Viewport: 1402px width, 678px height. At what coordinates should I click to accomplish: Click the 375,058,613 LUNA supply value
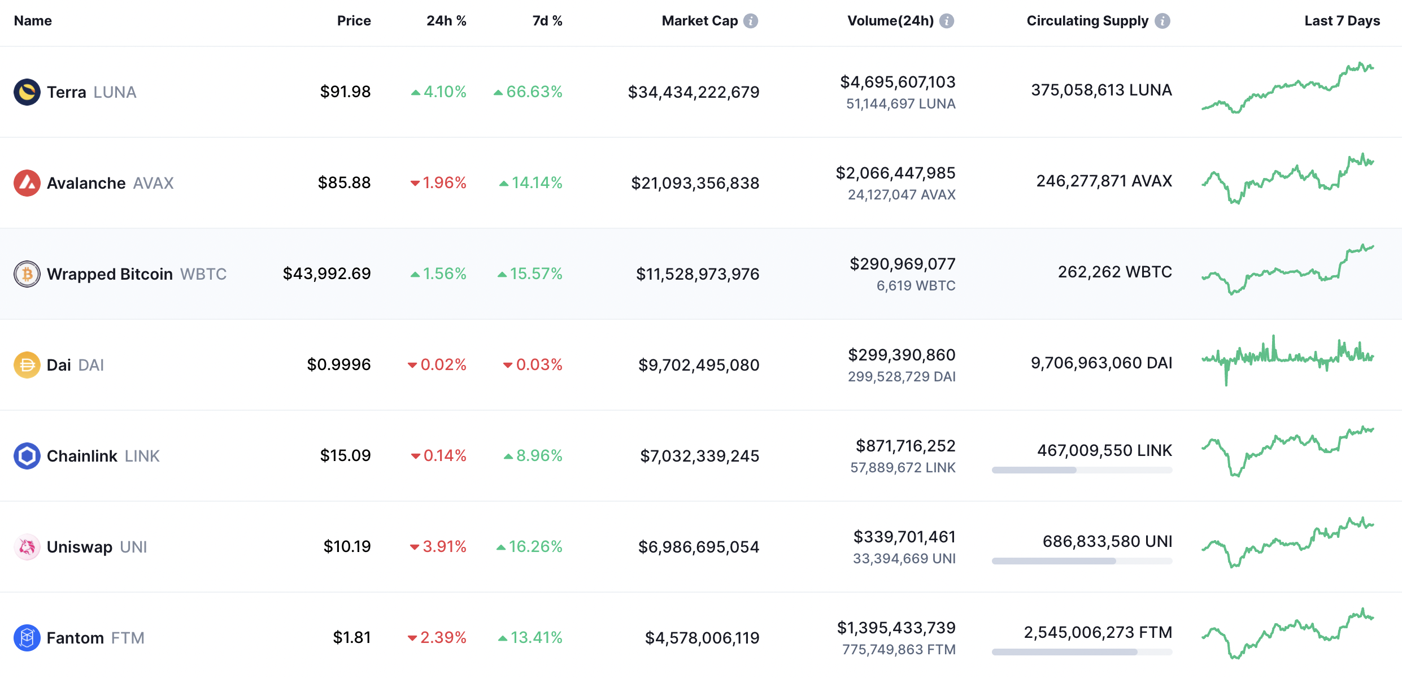coord(1101,90)
